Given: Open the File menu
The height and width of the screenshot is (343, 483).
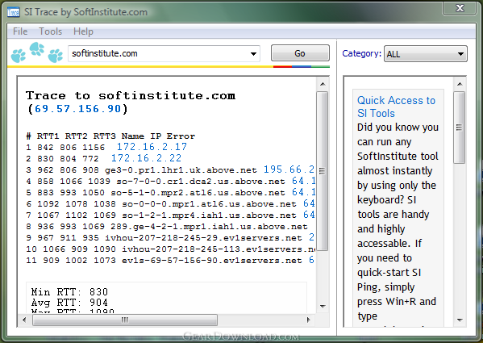Looking at the screenshot, I should 20,31.
